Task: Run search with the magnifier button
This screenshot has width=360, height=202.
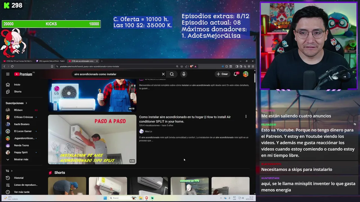Action: point(172,74)
